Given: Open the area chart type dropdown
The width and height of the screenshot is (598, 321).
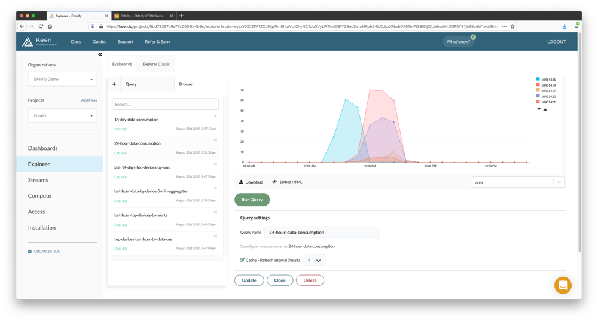Looking at the screenshot, I should click(518, 182).
